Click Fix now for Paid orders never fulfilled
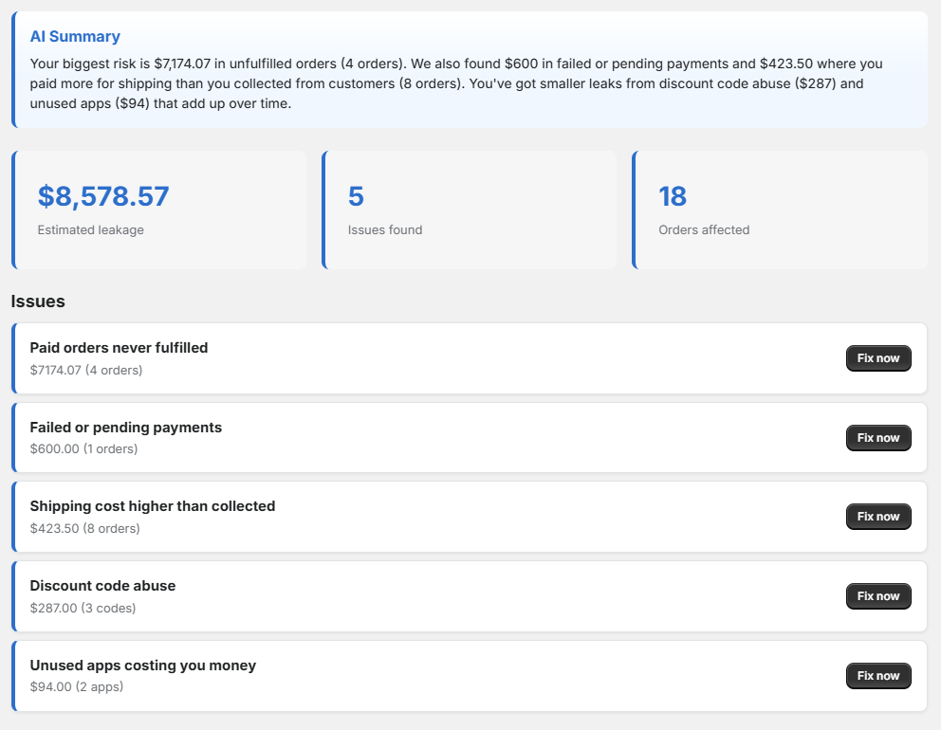The width and height of the screenshot is (941, 730). (878, 358)
